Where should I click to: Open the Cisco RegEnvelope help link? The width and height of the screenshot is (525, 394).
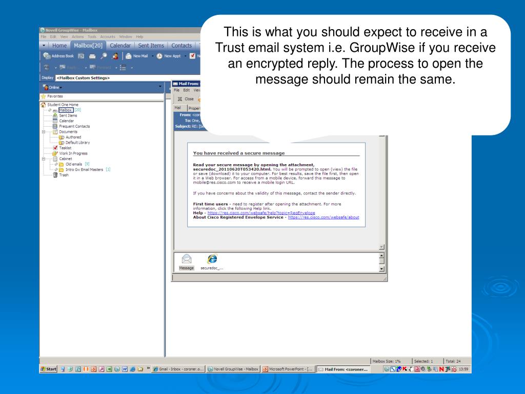[x=261, y=213]
